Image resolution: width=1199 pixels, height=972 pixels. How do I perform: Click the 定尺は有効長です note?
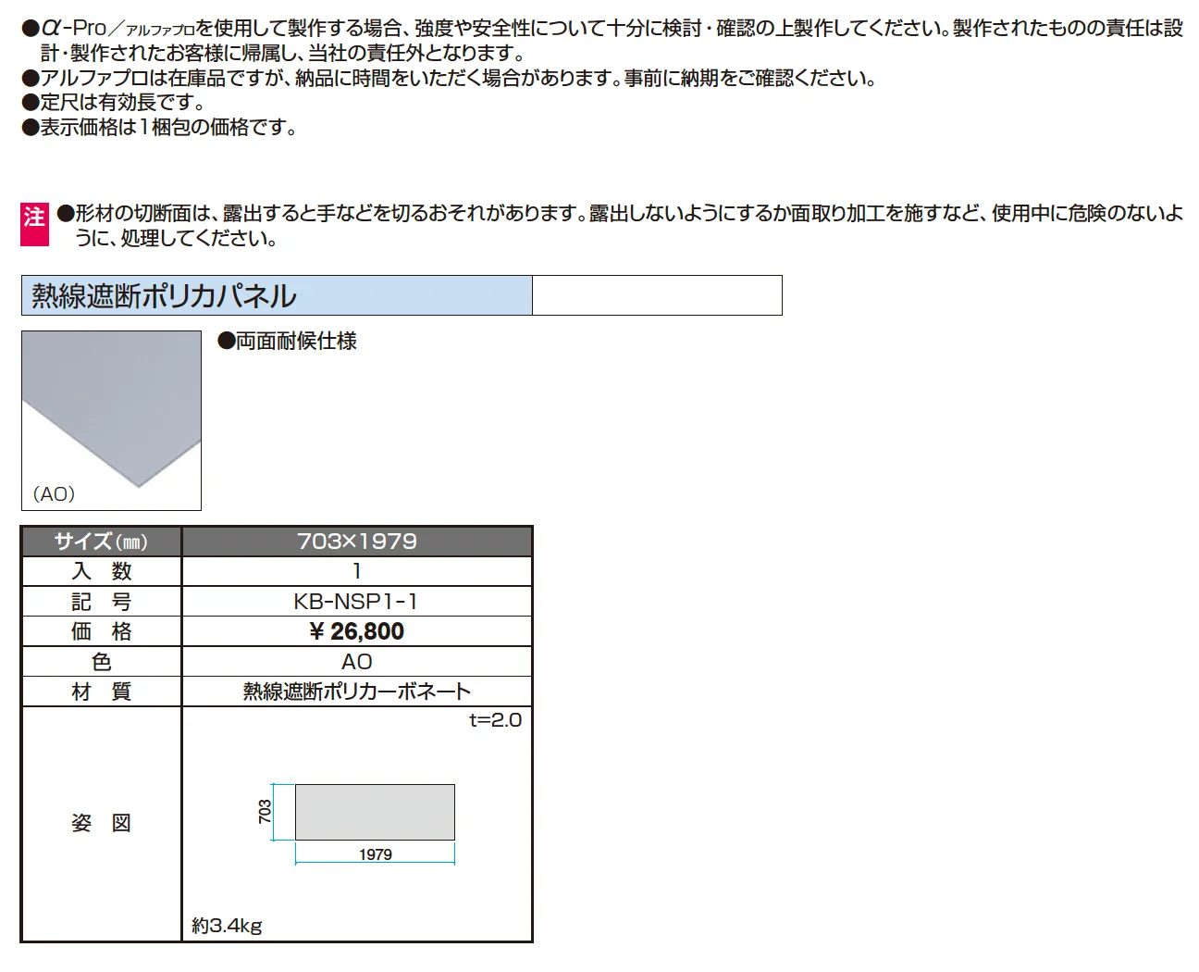point(113,103)
